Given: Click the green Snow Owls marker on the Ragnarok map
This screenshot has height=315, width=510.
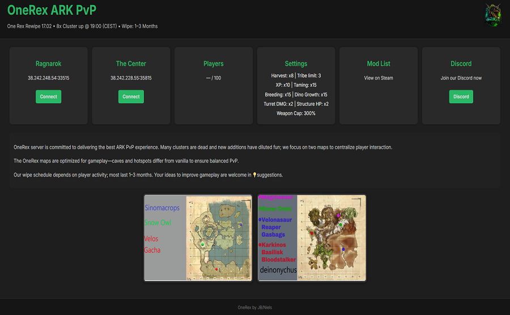Looking at the screenshot, I should 341,224.
